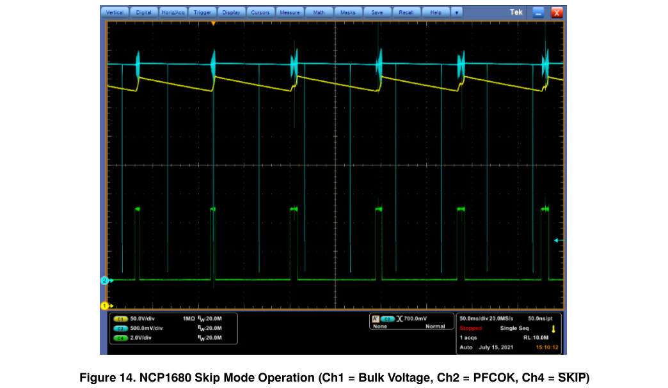This screenshot has height=388, width=668.
Task: Select channel 1 ground reference marker
Action: (x=106, y=306)
